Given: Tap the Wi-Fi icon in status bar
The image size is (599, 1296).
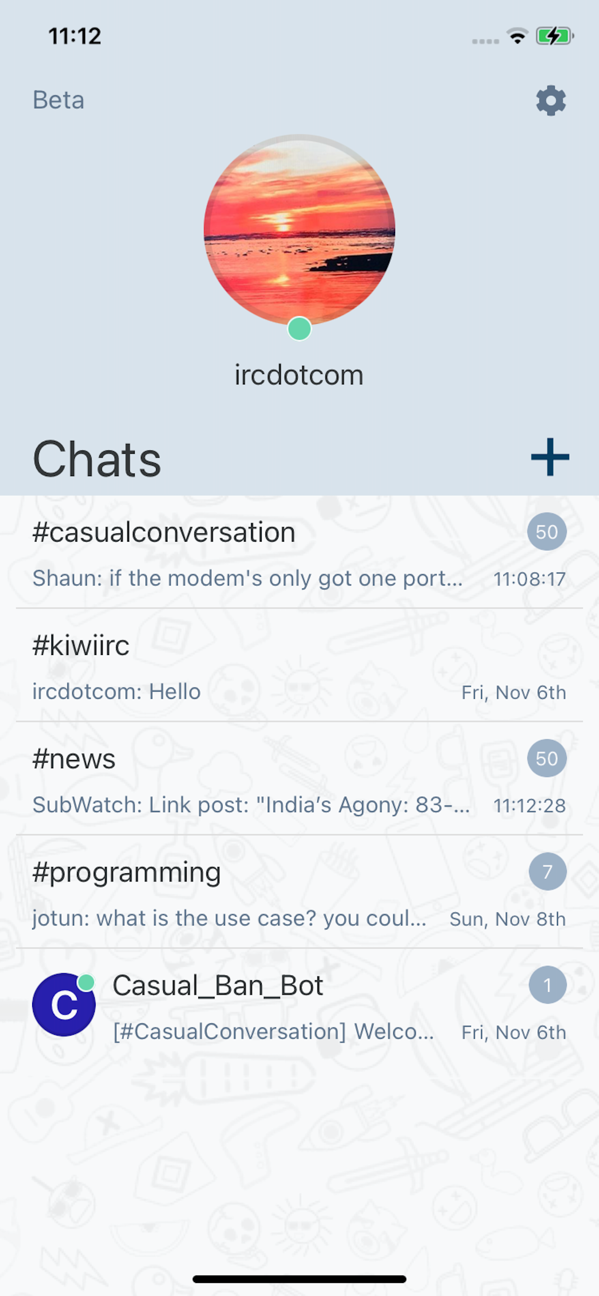Looking at the screenshot, I should tap(517, 36).
